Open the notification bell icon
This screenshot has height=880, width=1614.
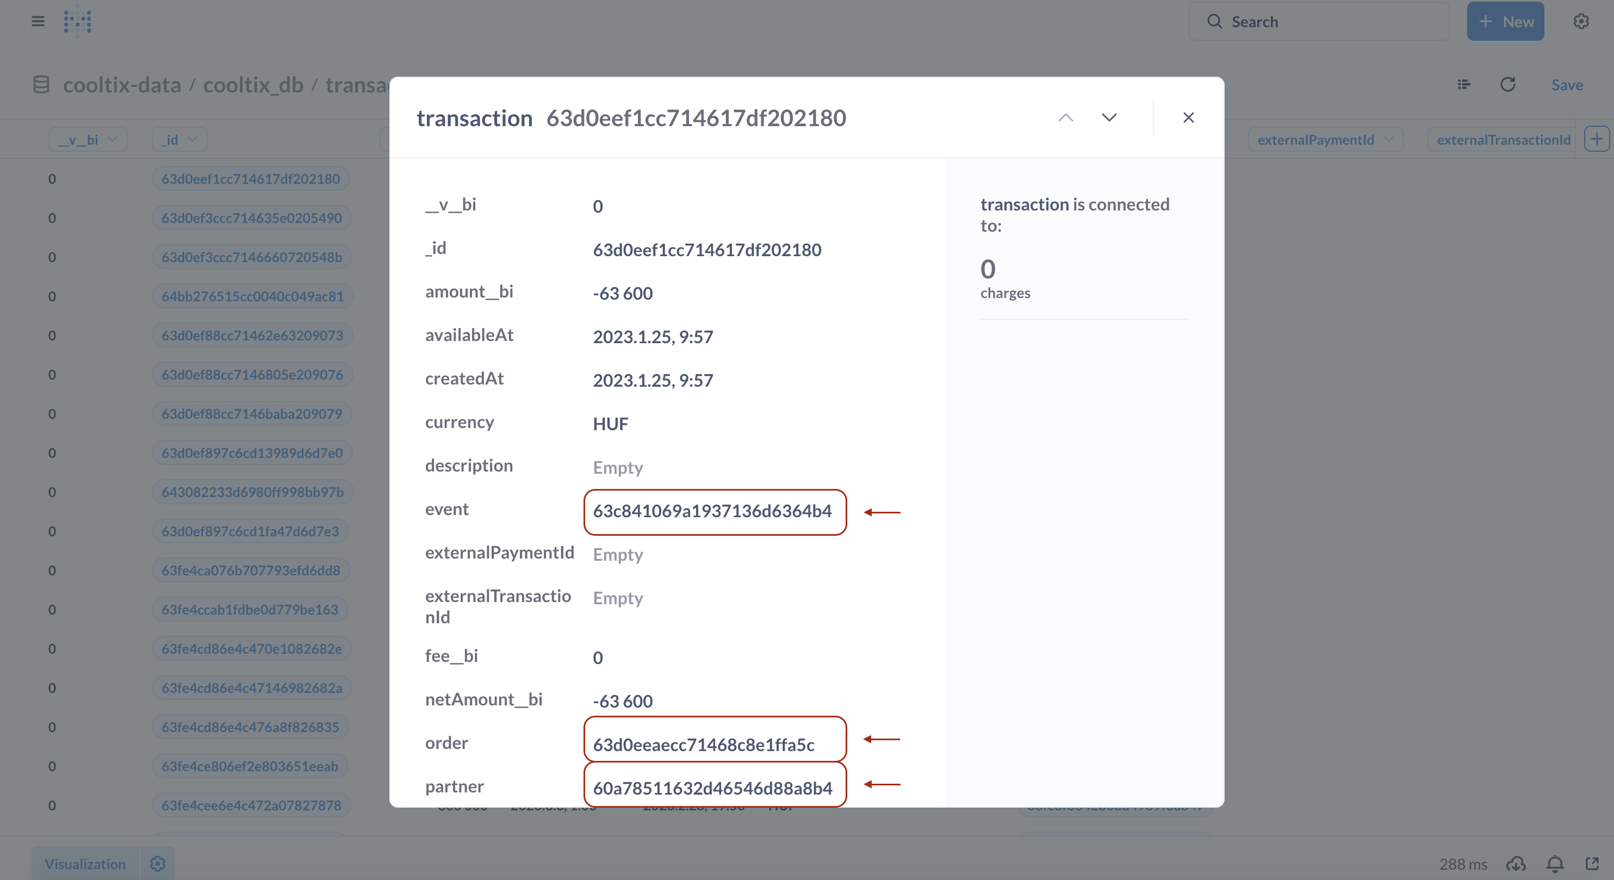click(1555, 864)
